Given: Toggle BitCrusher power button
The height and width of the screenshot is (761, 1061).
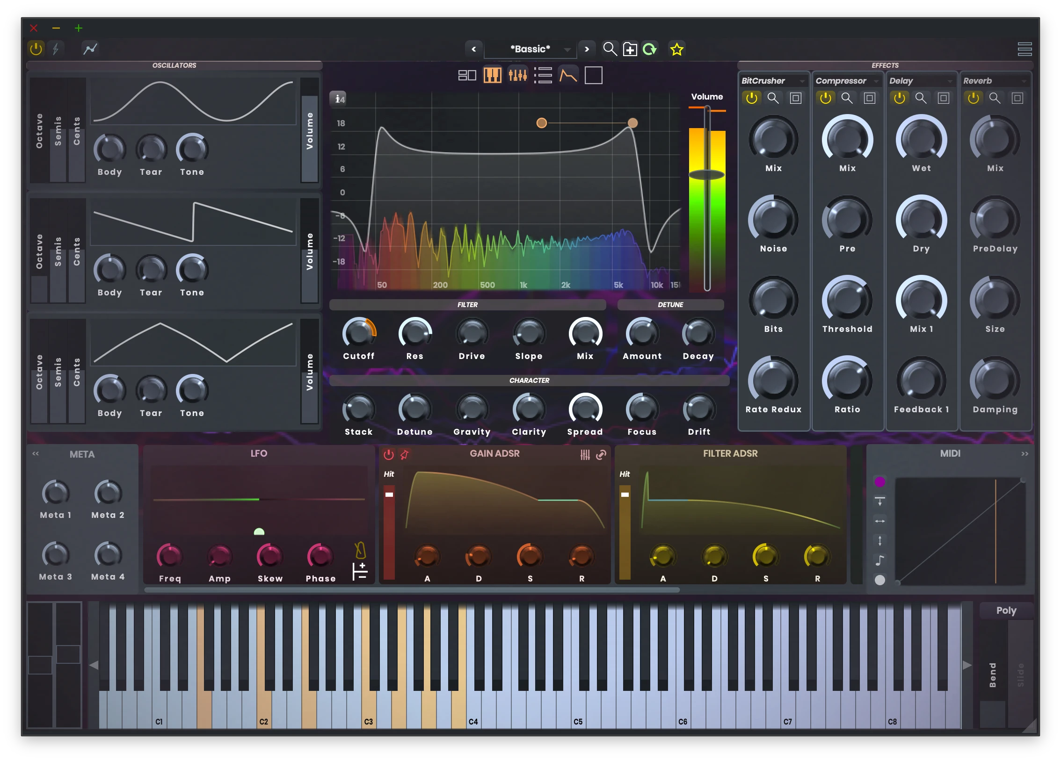Looking at the screenshot, I should (x=751, y=98).
